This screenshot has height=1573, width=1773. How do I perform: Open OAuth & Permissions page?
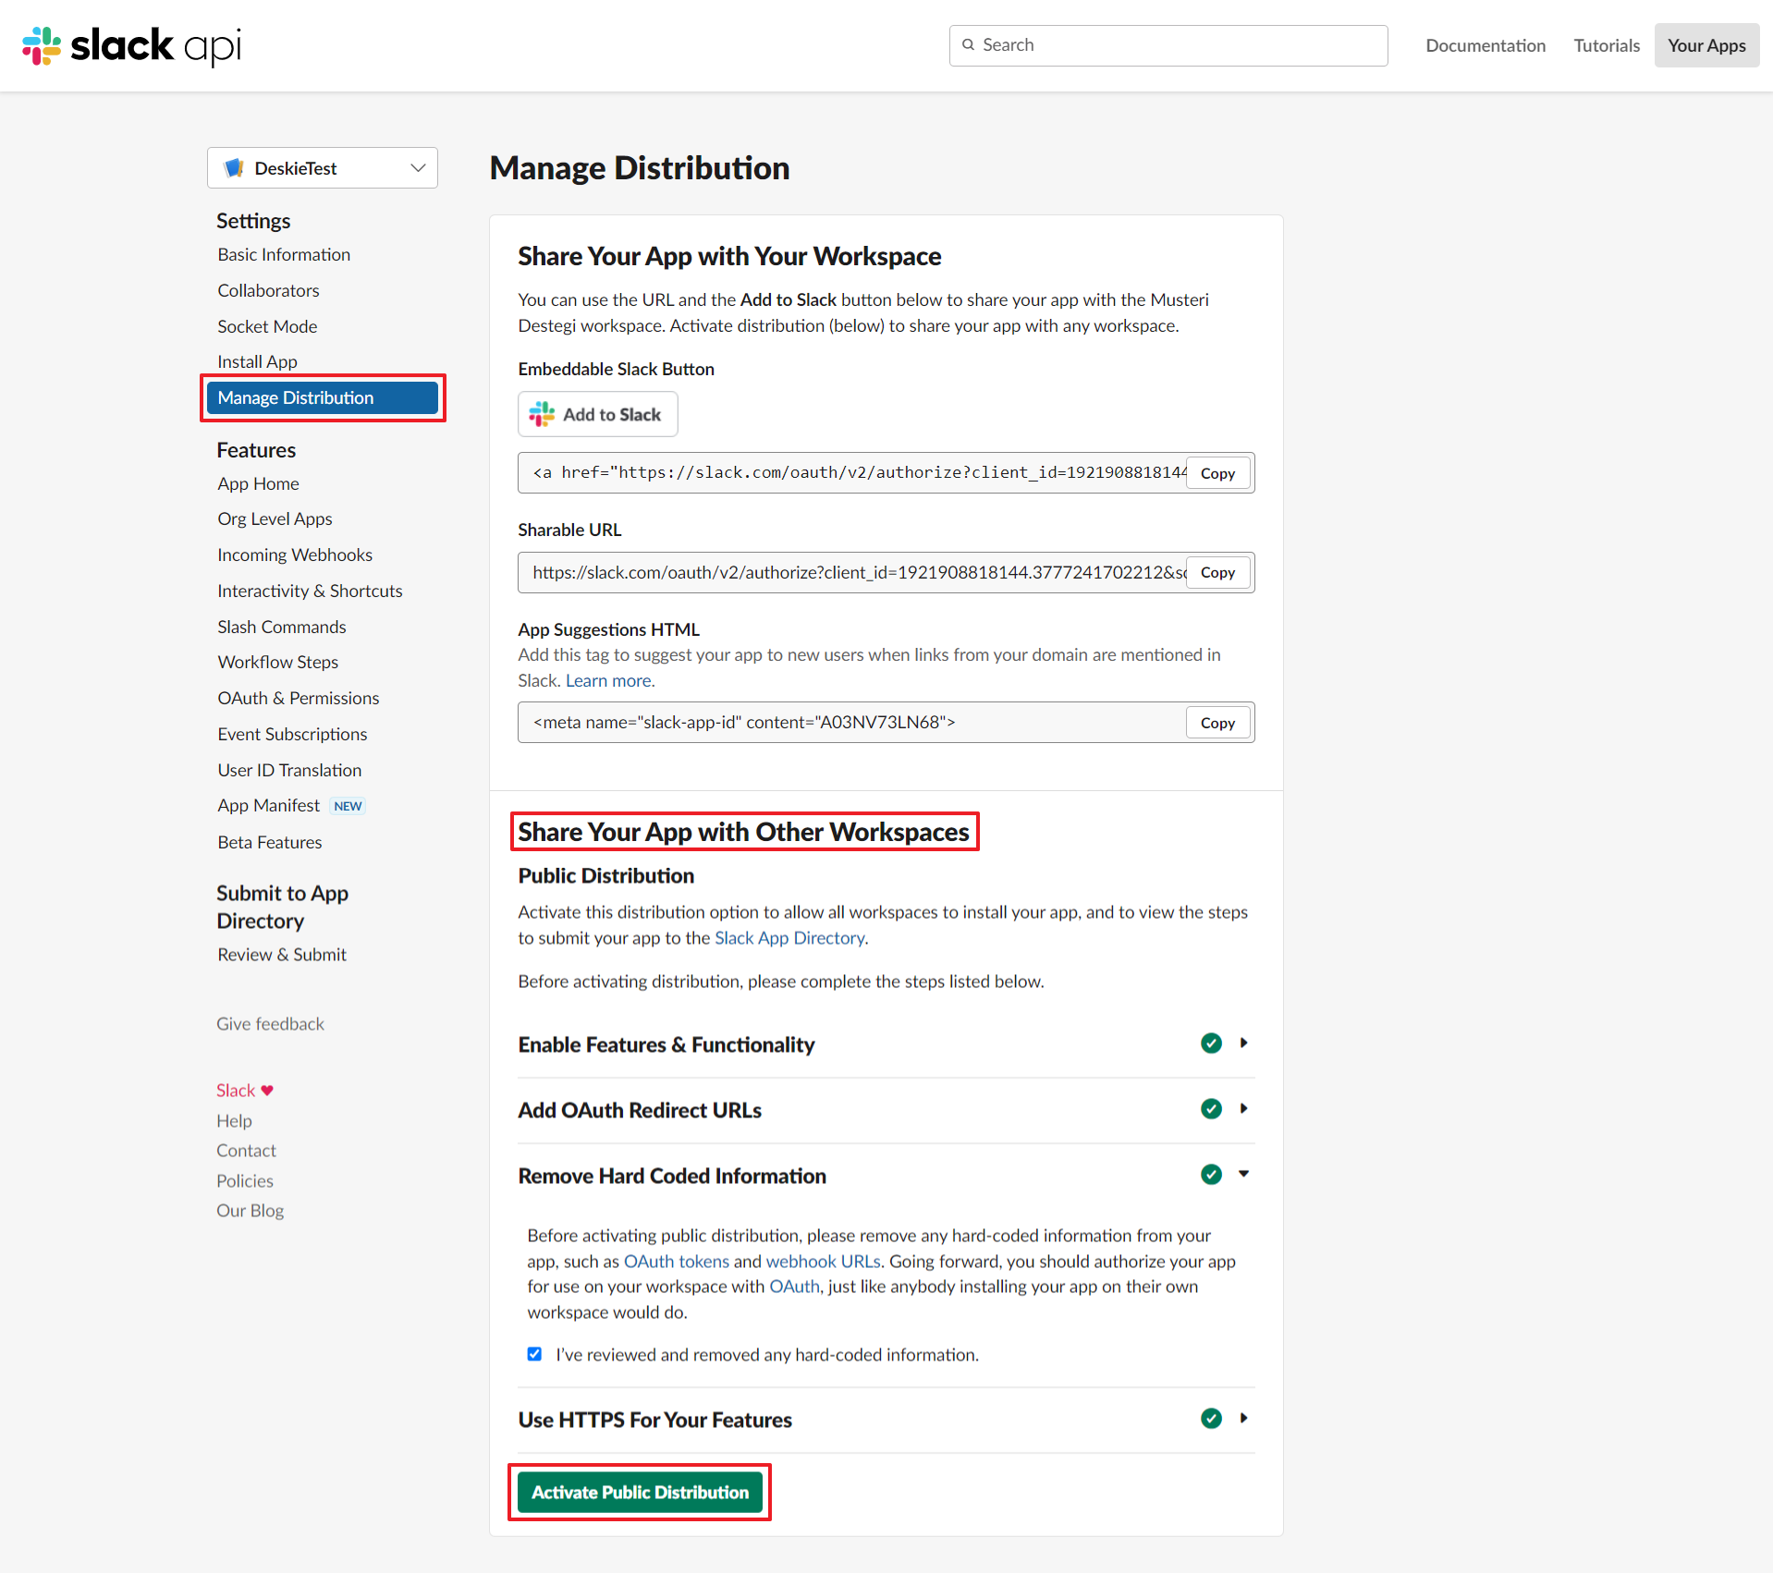(298, 698)
